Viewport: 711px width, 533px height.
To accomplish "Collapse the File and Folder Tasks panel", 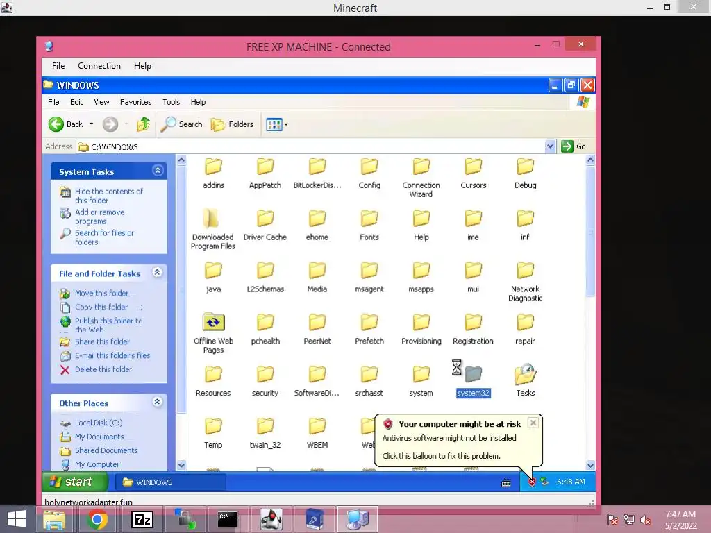I will (x=158, y=272).
